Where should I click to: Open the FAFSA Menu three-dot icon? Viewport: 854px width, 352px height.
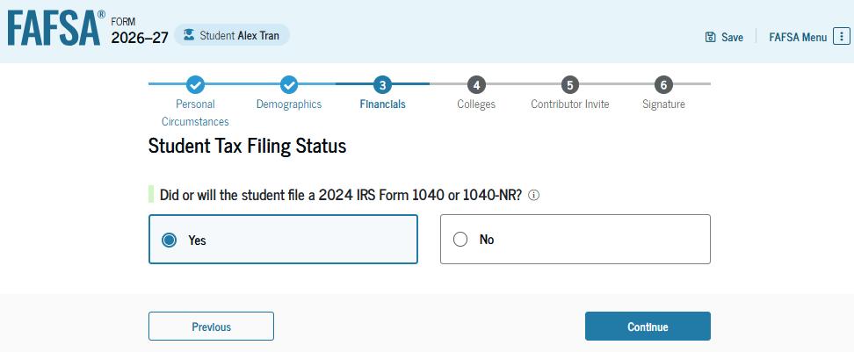coord(842,37)
